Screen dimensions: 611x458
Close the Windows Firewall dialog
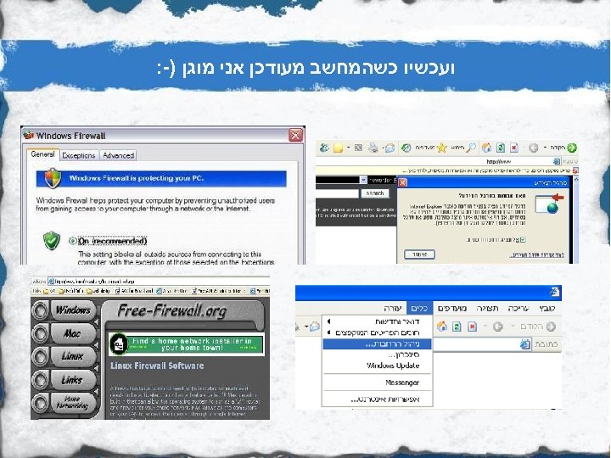point(296,135)
